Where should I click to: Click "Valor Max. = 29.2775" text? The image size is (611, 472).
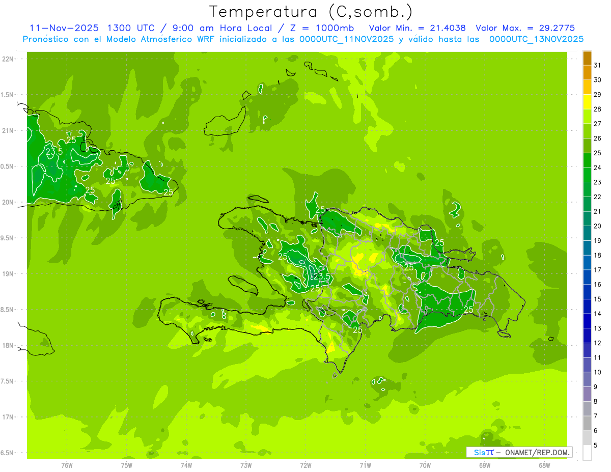coord(525,28)
